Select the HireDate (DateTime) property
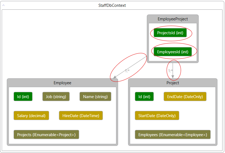The height and width of the screenshot is (153, 225). (81, 115)
